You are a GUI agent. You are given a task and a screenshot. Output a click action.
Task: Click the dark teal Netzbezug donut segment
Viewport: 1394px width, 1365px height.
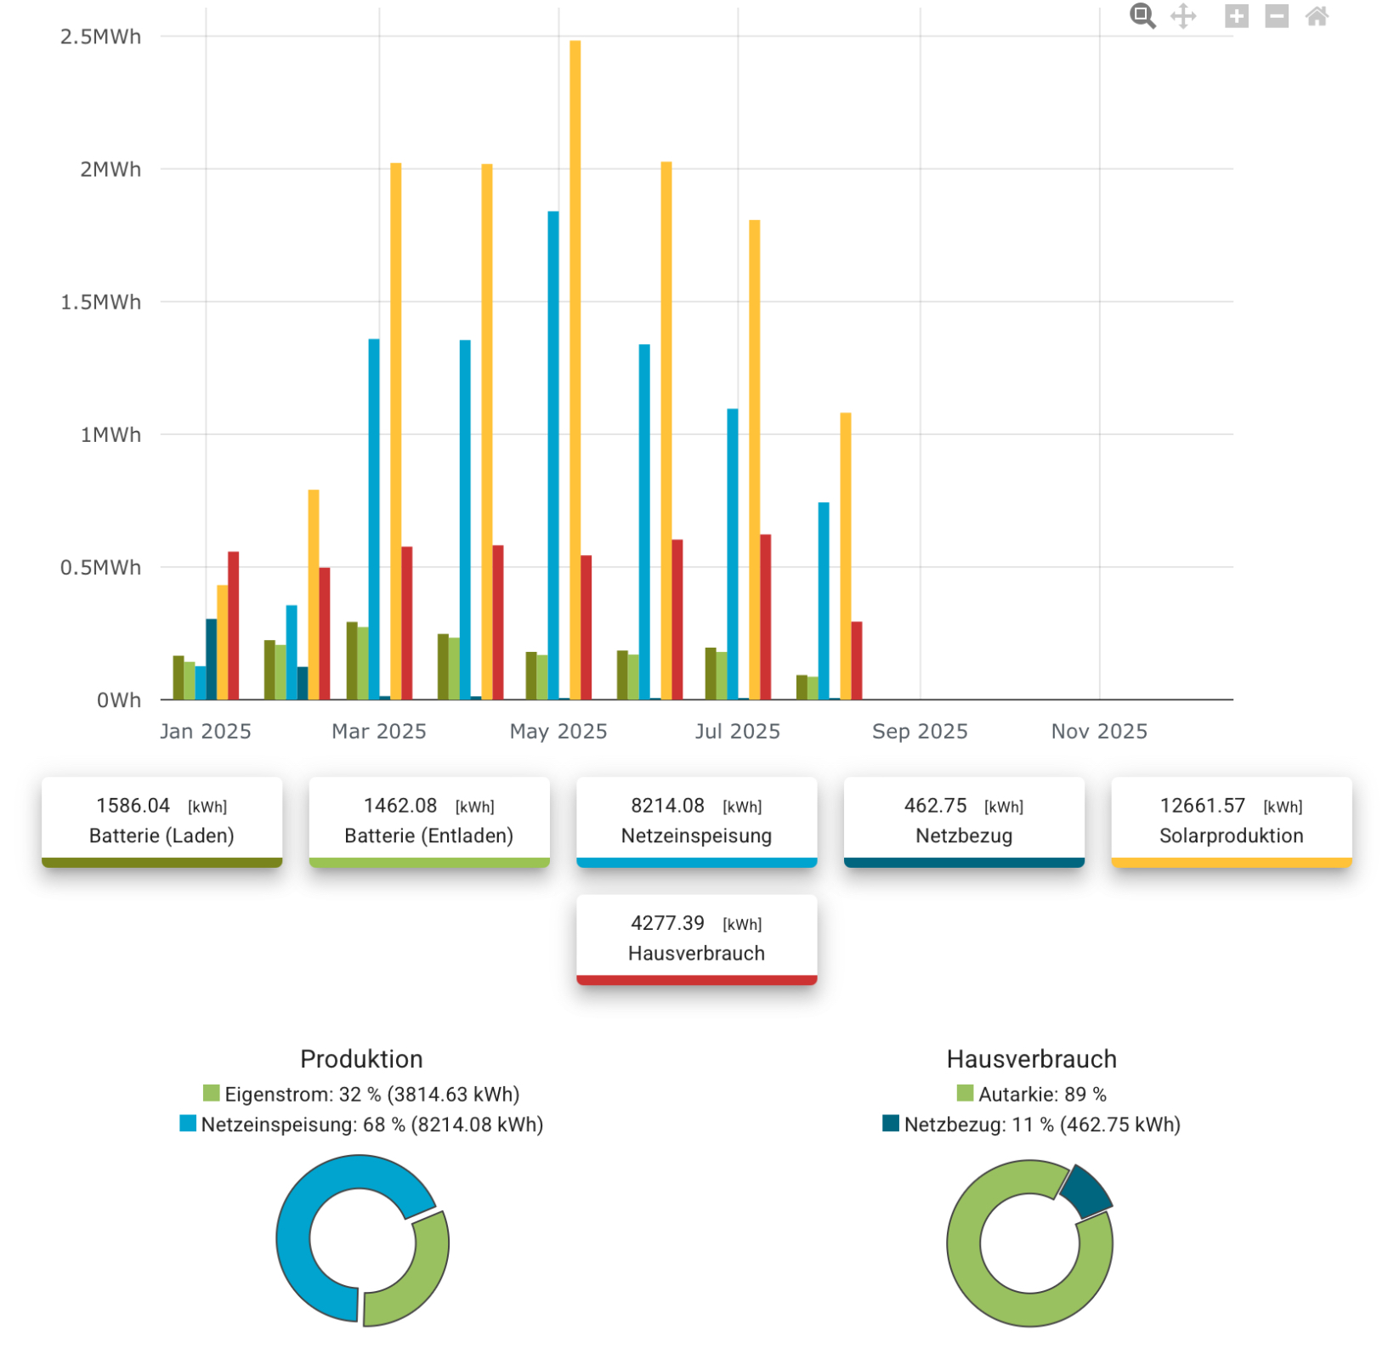coord(1087,1192)
